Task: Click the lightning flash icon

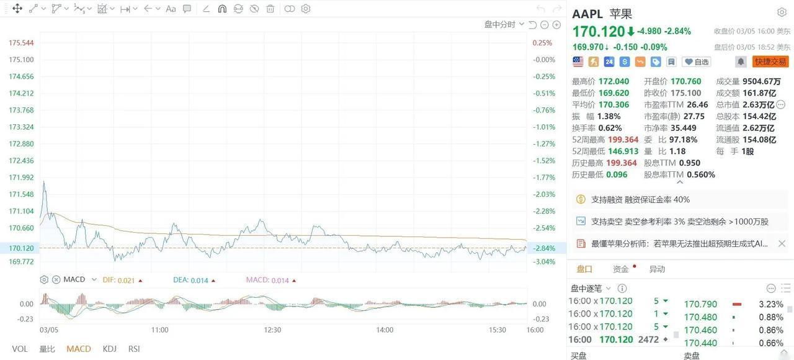Action: (594, 61)
